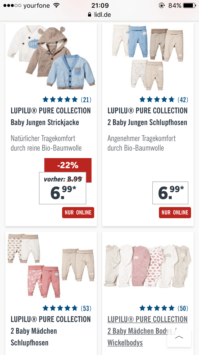Open the Baby Jungen Strickjacke title link
Screen dimensions: 199x355
coord(45,122)
